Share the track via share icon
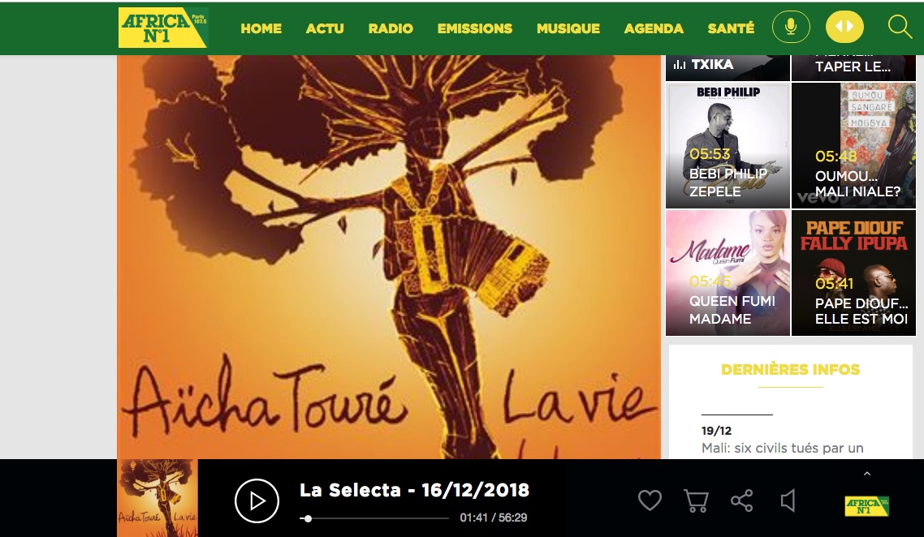 [x=742, y=500]
